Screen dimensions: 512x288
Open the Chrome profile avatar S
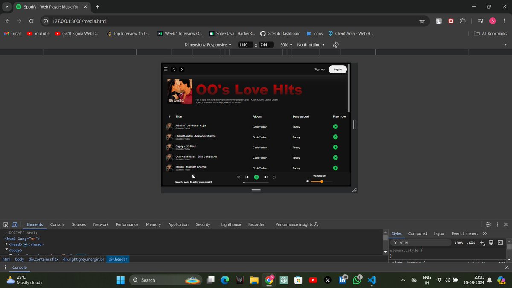(492, 21)
